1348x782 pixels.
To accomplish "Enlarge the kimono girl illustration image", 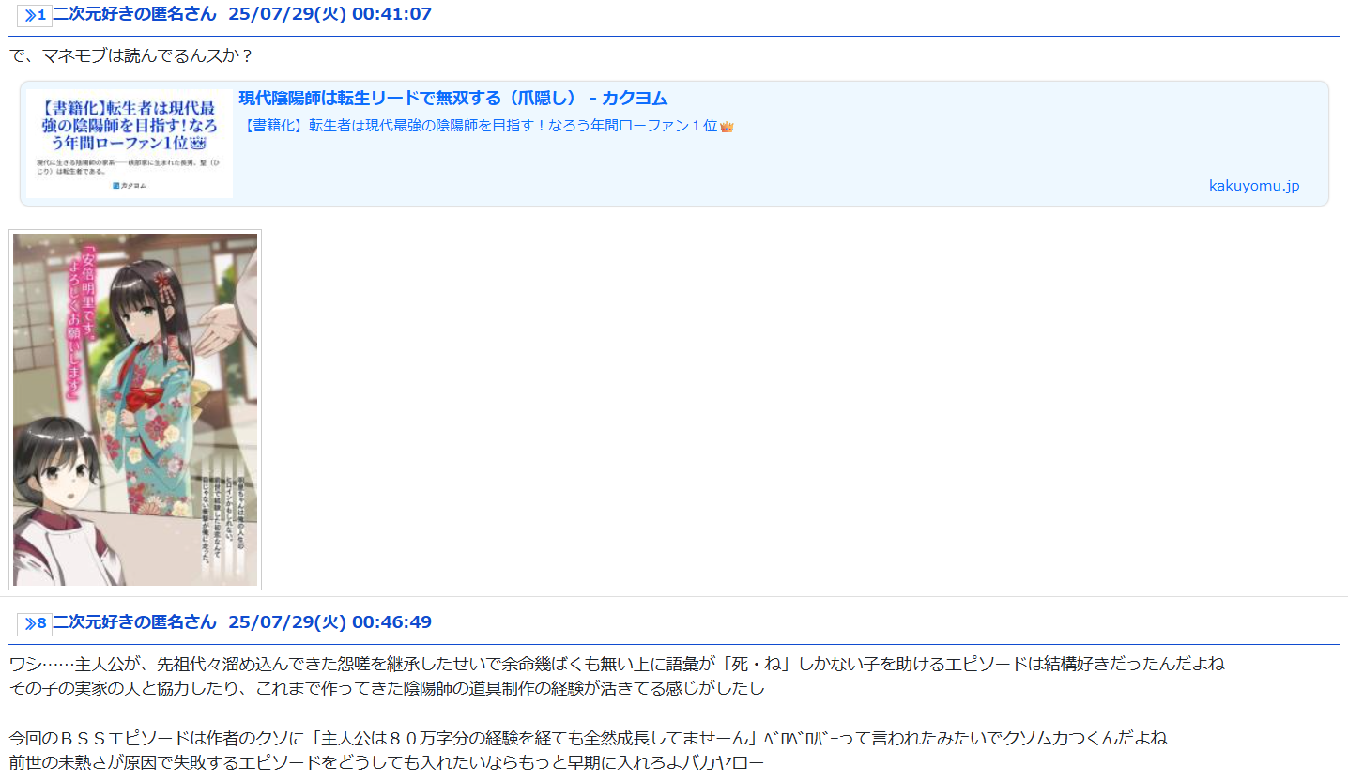I will (x=135, y=409).
